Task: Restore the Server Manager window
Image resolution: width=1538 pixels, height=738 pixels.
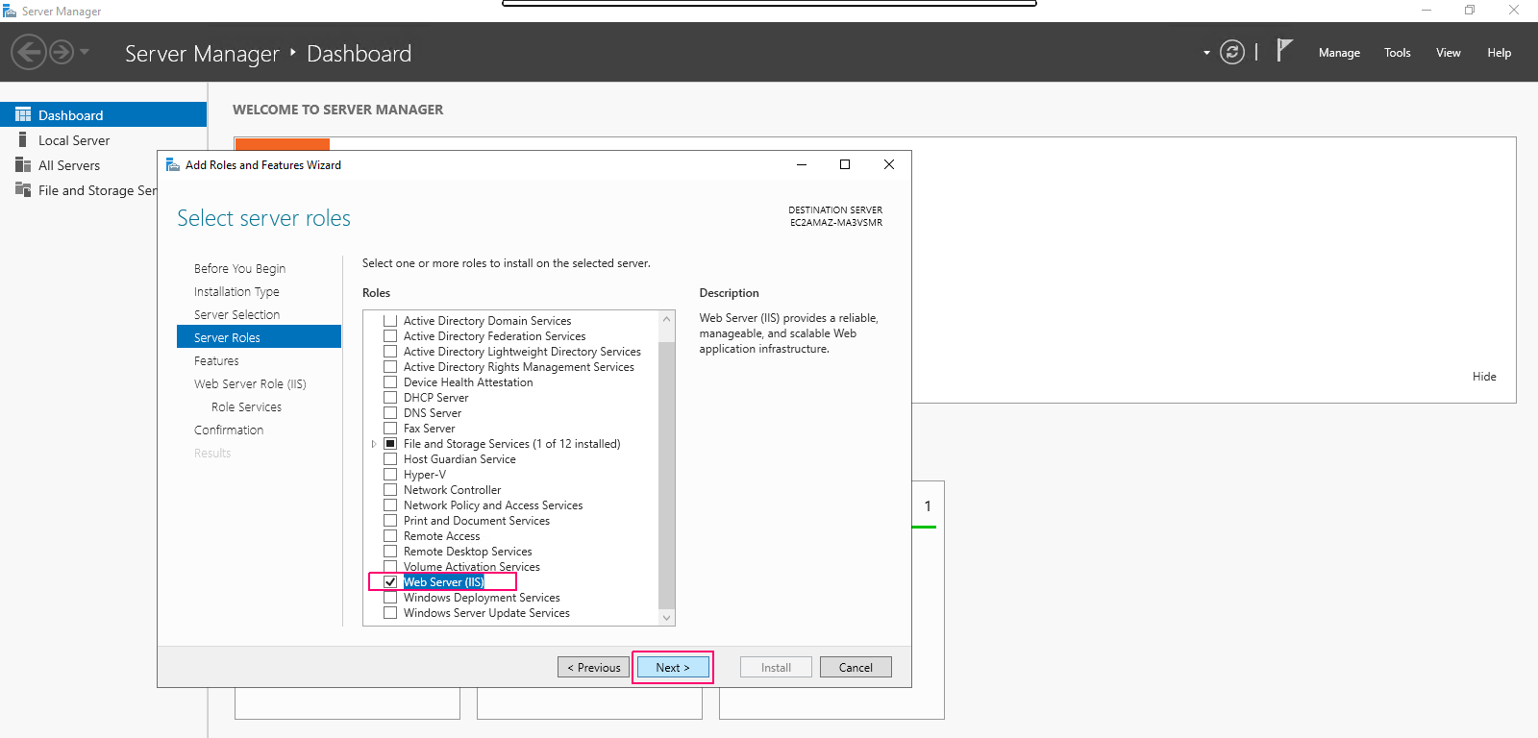Action: (1470, 11)
